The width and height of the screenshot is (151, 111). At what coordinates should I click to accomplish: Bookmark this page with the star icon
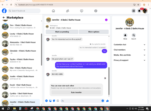(138, 5)
